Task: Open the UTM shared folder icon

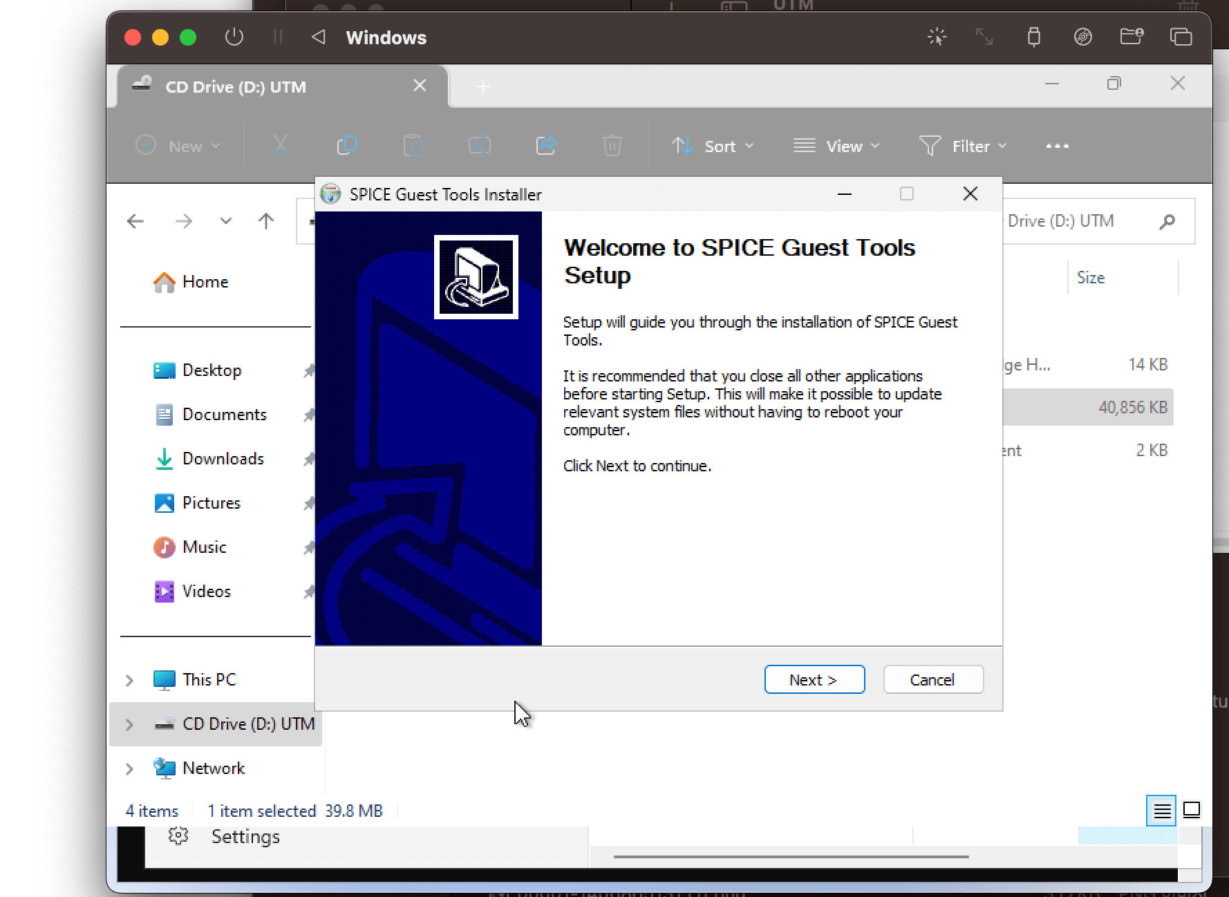Action: [1132, 37]
